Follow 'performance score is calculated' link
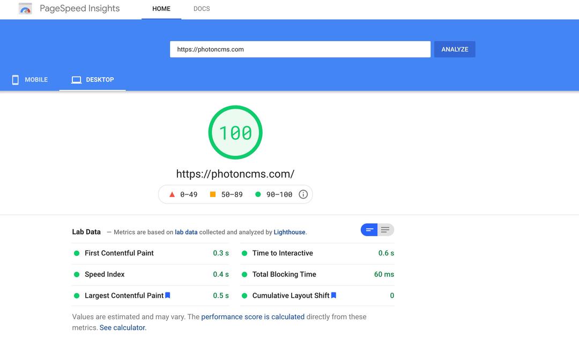579x347 pixels. pos(253,317)
